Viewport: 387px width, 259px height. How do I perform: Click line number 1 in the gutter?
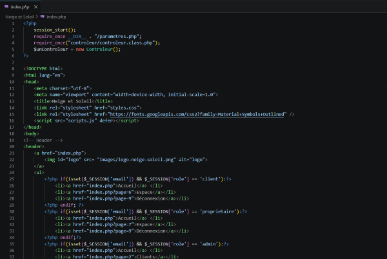[13, 23]
